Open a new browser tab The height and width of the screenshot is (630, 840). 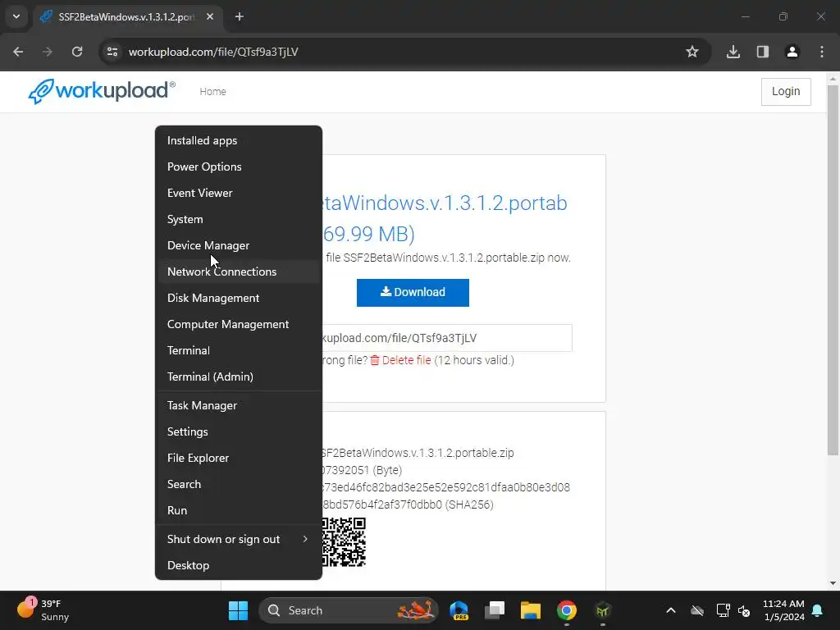tap(240, 16)
